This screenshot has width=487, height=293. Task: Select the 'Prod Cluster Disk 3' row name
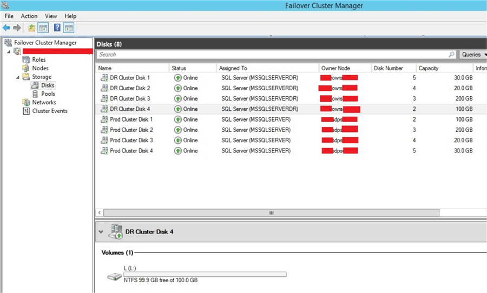[x=131, y=141]
